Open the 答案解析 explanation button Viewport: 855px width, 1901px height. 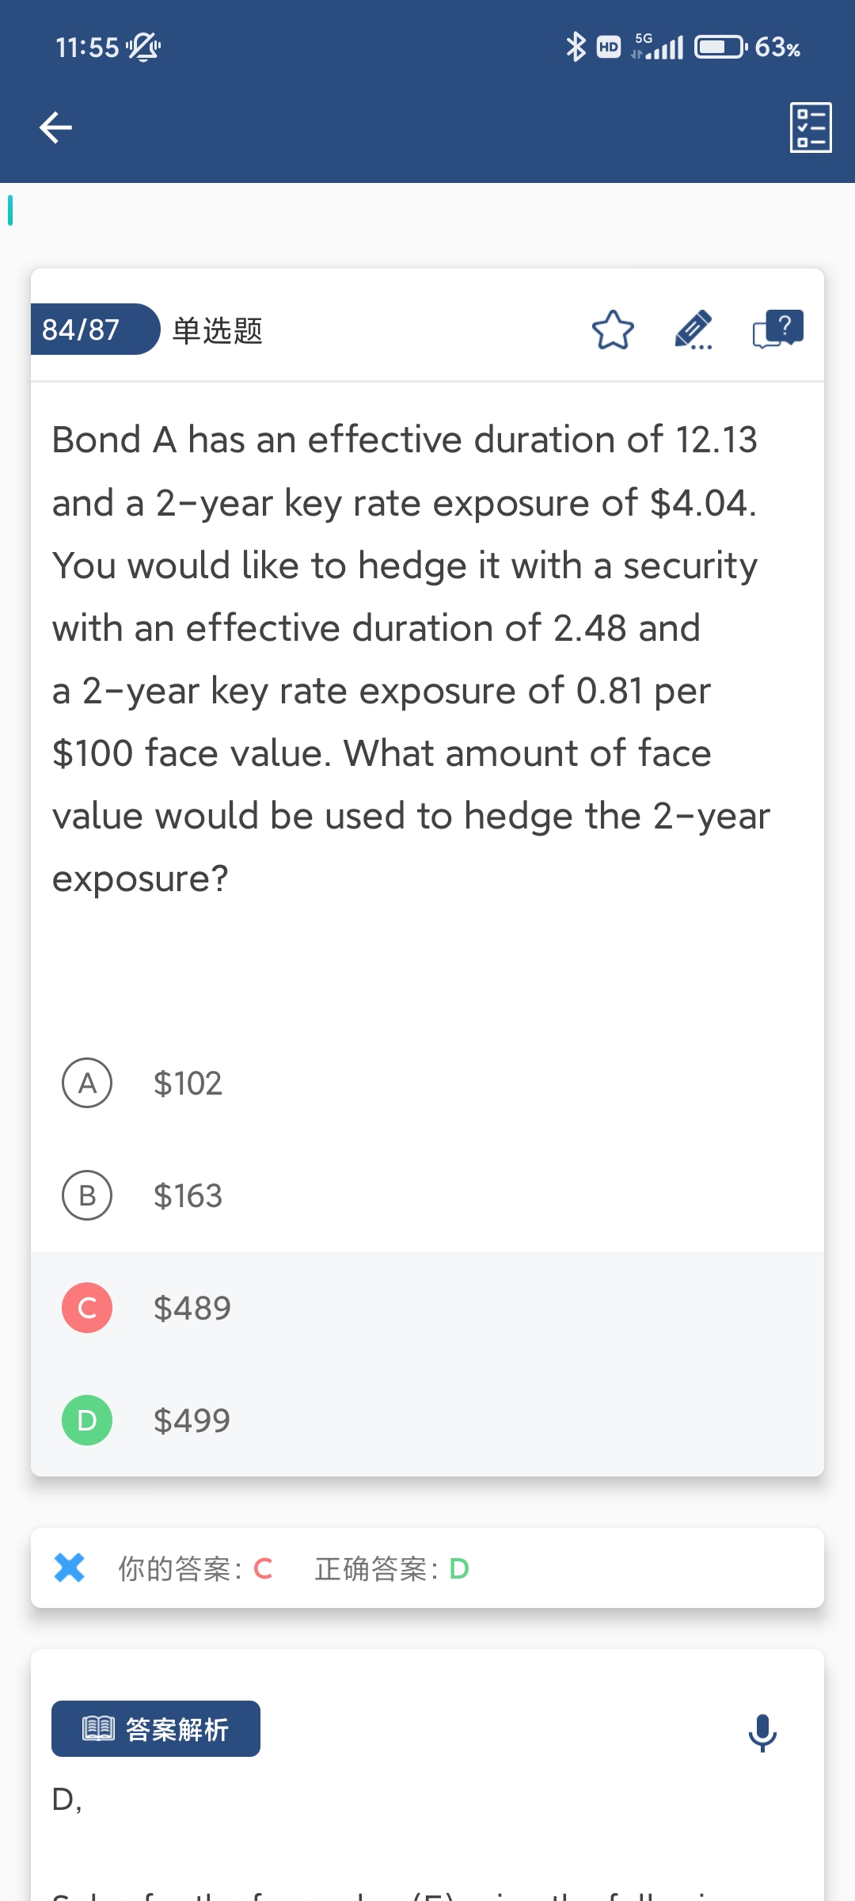tap(156, 1728)
